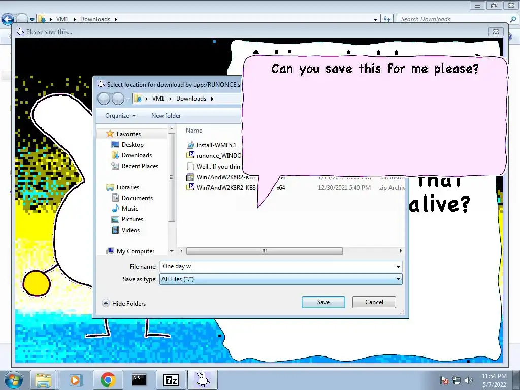Open Google Chrome from the taskbar

tap(108, 380)
